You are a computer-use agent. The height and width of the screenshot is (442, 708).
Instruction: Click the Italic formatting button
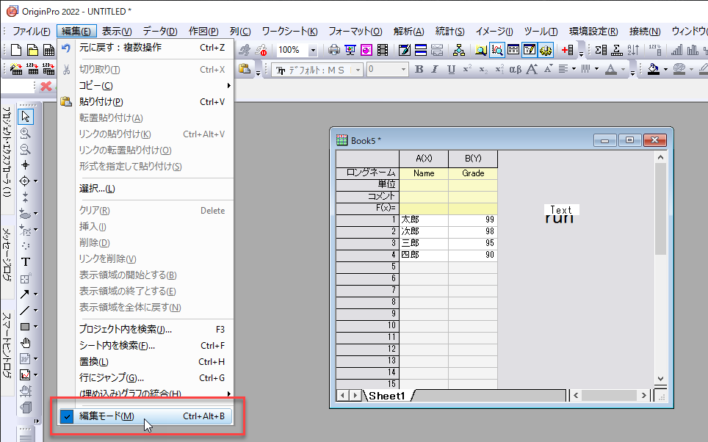[435, 69]
